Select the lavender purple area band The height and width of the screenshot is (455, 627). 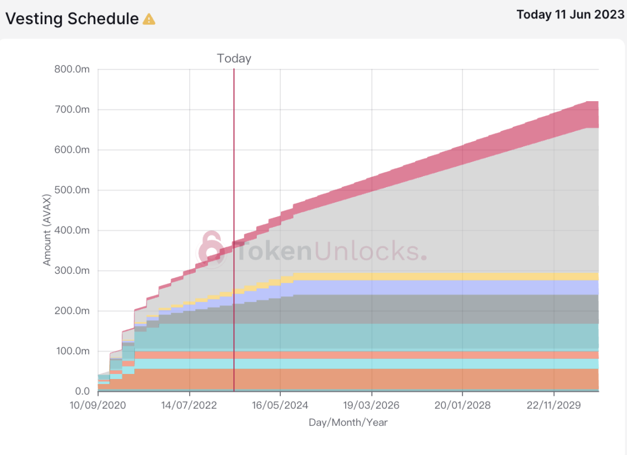440,288
